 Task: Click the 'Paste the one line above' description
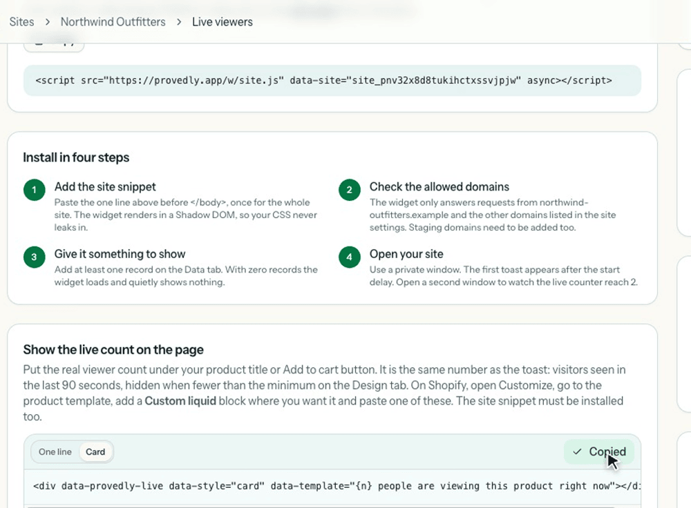point(185,215)
